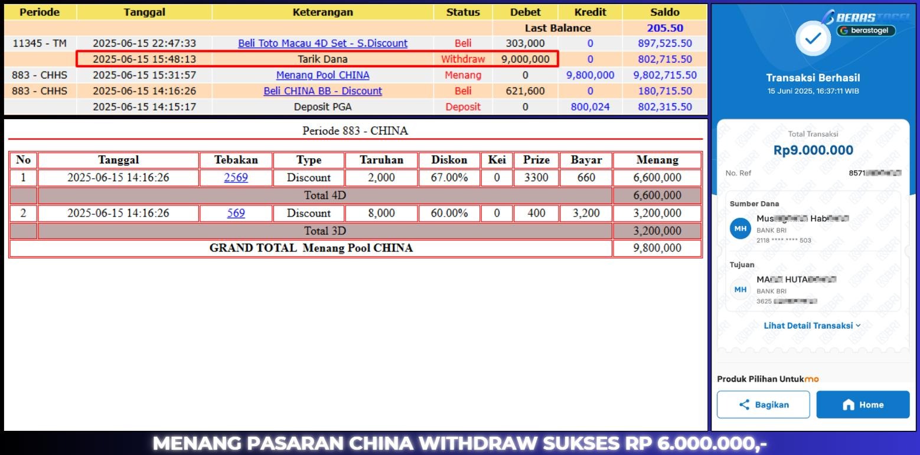Tap the Bagikan share button
Viewport: 920px width, 455px height.
764,405
